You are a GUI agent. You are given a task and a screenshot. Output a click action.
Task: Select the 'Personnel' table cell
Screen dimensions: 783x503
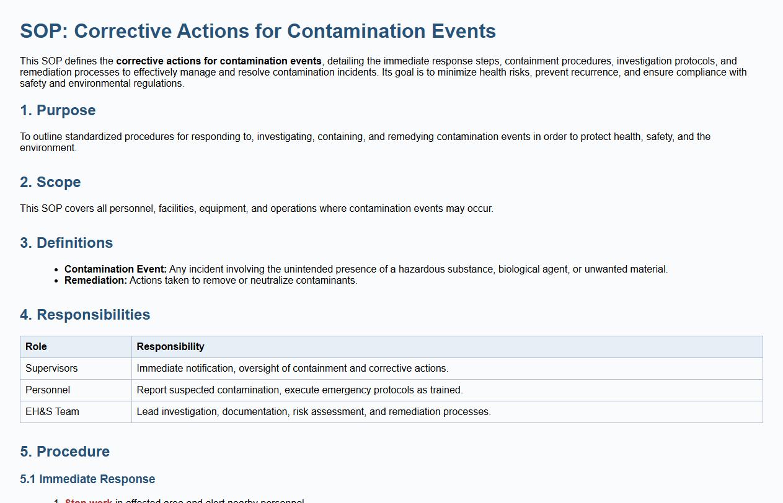point(48,390)
